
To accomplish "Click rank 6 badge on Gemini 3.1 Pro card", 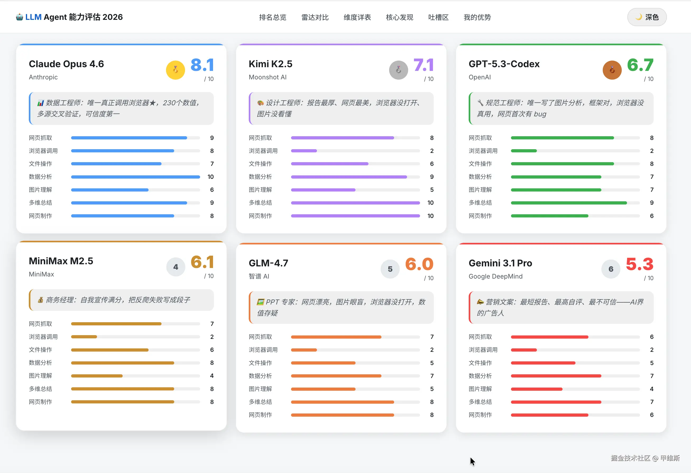I will click(x=611, y=269).
